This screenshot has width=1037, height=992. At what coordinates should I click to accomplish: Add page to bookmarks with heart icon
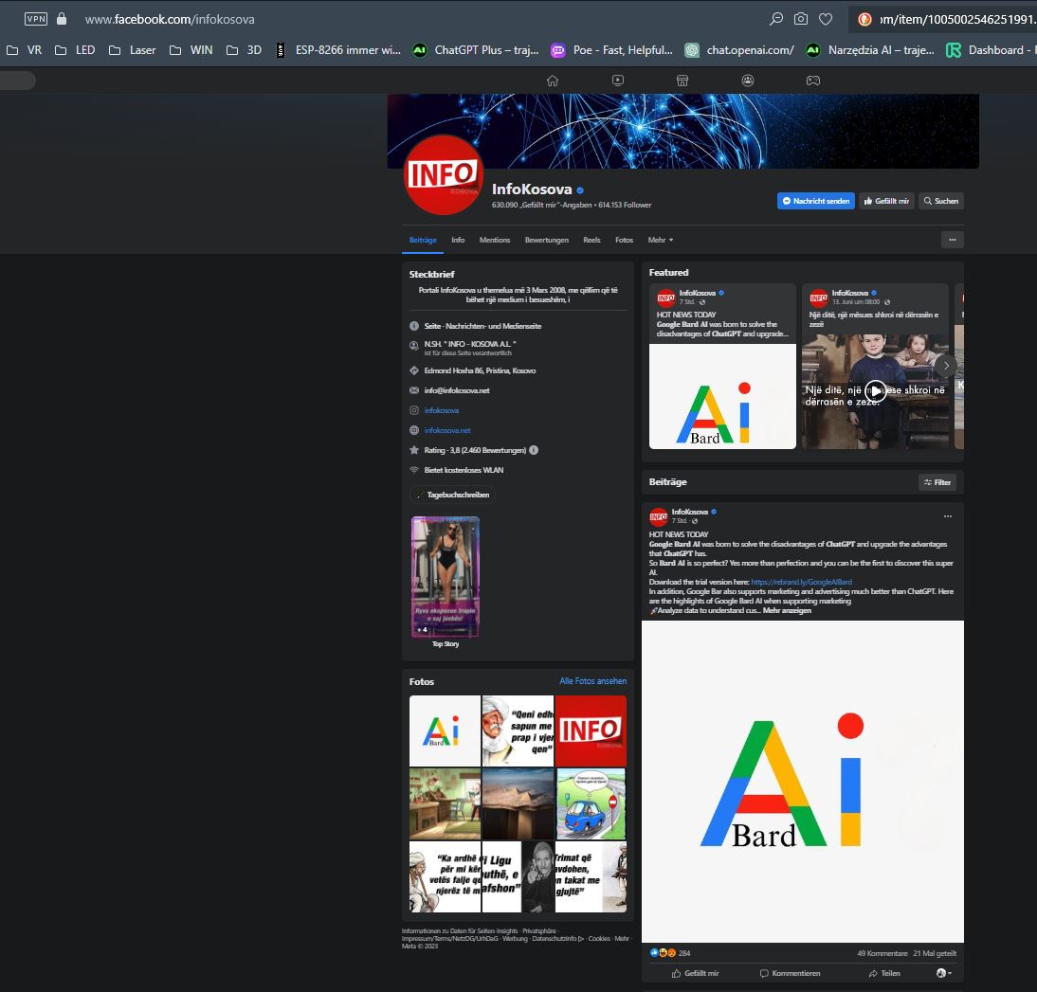[826, 19]
